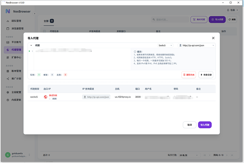Open the 20条/页 rows-per-page dropdown
Viewport: 244px width, 163px height.
[188, 155]
